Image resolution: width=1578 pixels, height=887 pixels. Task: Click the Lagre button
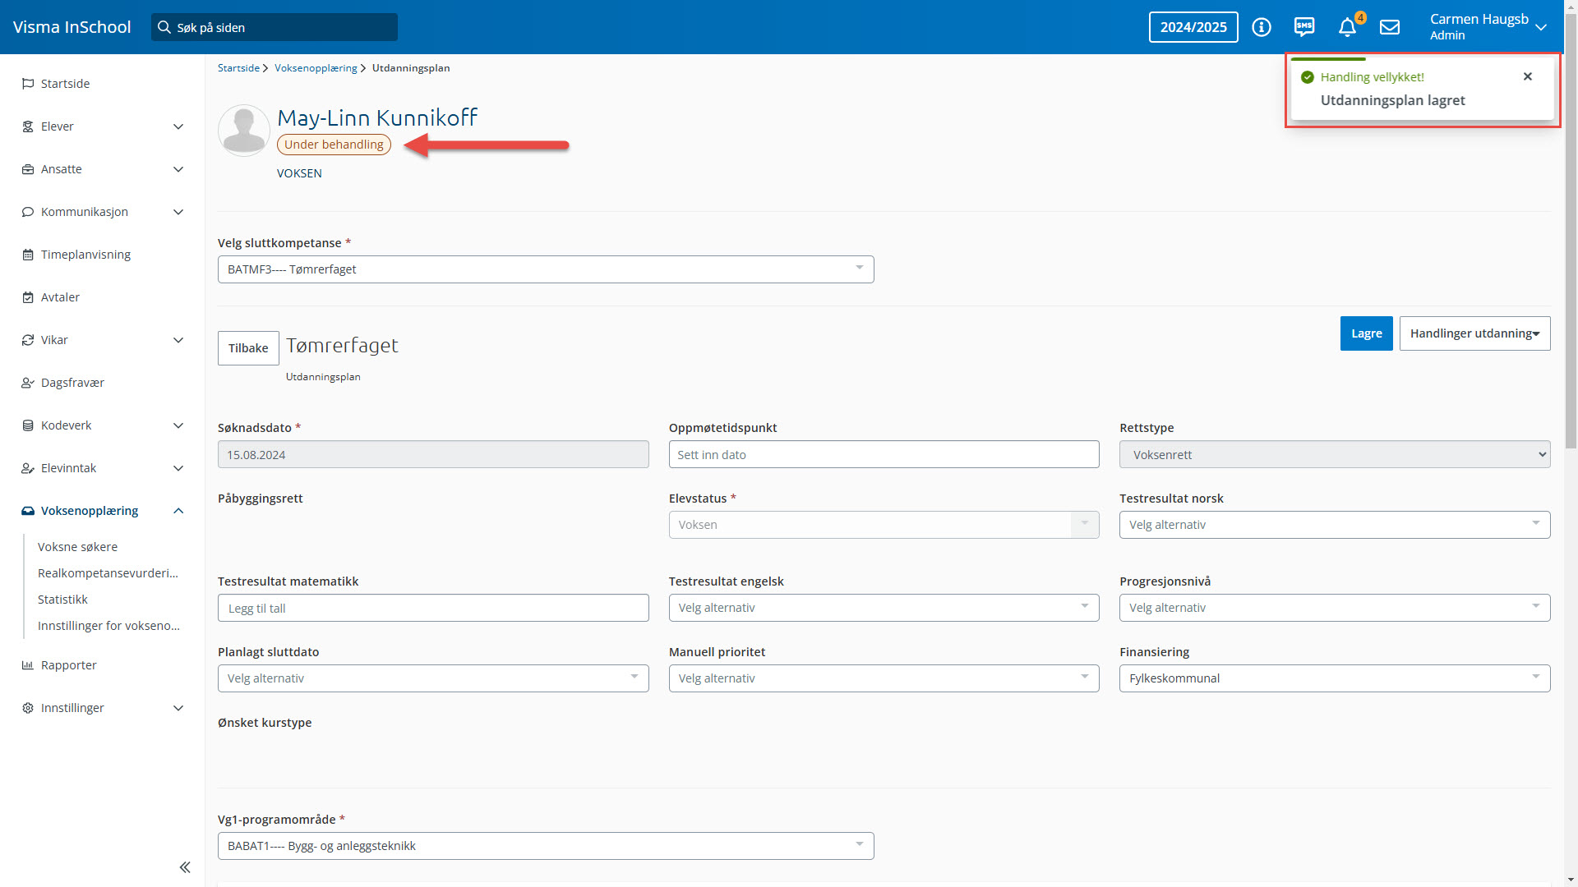point(1366,333)
